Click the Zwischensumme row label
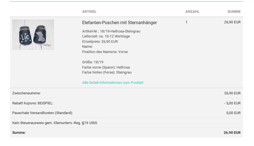Viewport: 254px width, 146px height. tap(26, 93)
